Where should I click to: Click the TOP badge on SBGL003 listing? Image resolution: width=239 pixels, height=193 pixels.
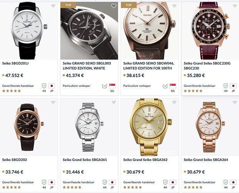tap(68, 5)
